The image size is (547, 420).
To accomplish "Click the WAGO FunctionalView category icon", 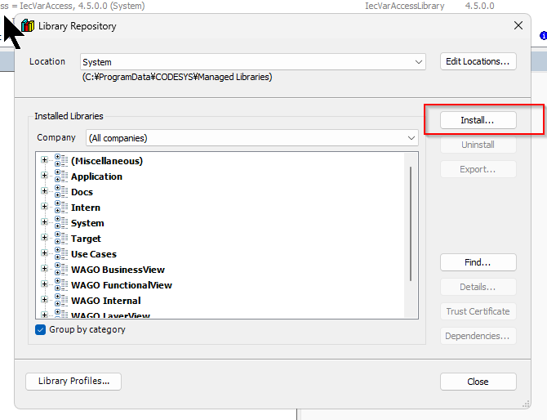I will (x=61, y=284).
